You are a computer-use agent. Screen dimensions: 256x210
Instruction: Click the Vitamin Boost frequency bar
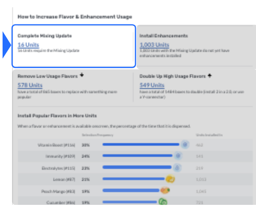click(x=141, y=144)
